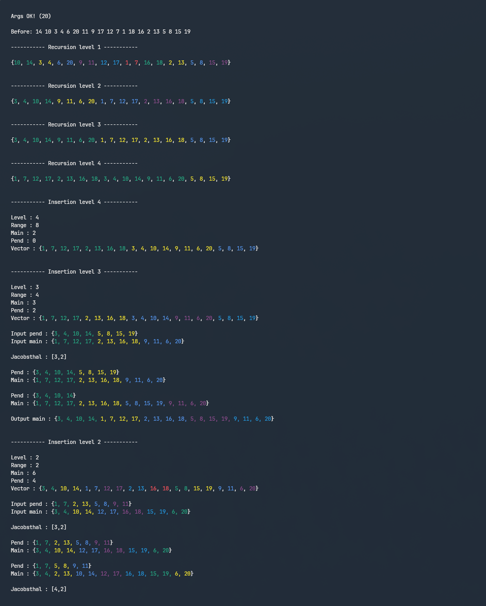Click the 'Level : 4' label line
The height and width of the screenshot is (606, 486).
[x=24, y=217]
